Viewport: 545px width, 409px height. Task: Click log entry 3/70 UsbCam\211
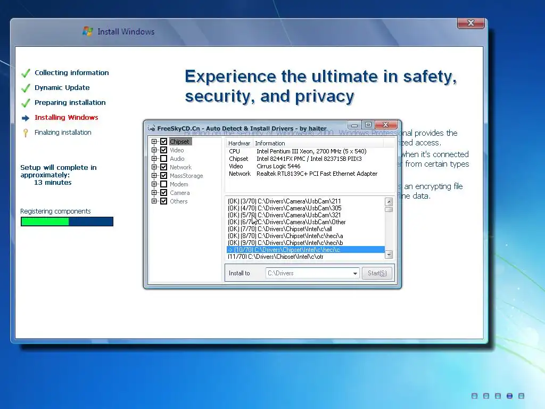pos(305,201)
